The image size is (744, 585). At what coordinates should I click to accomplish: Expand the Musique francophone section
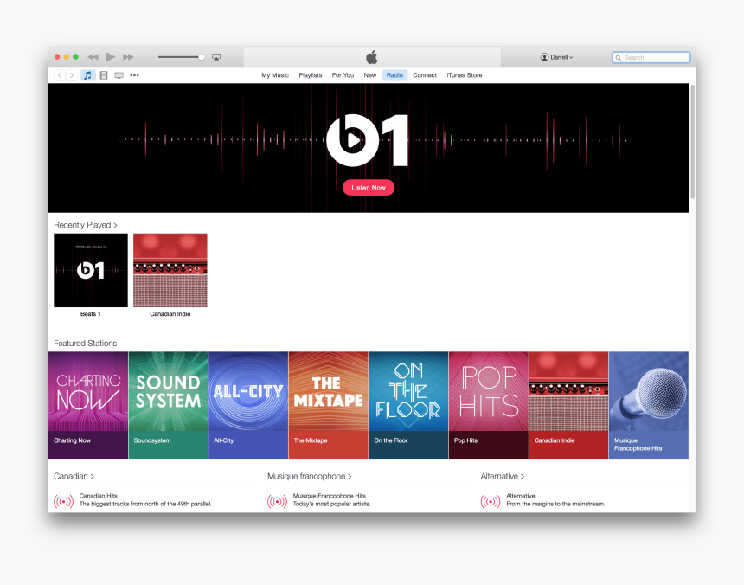coord(310,476)
